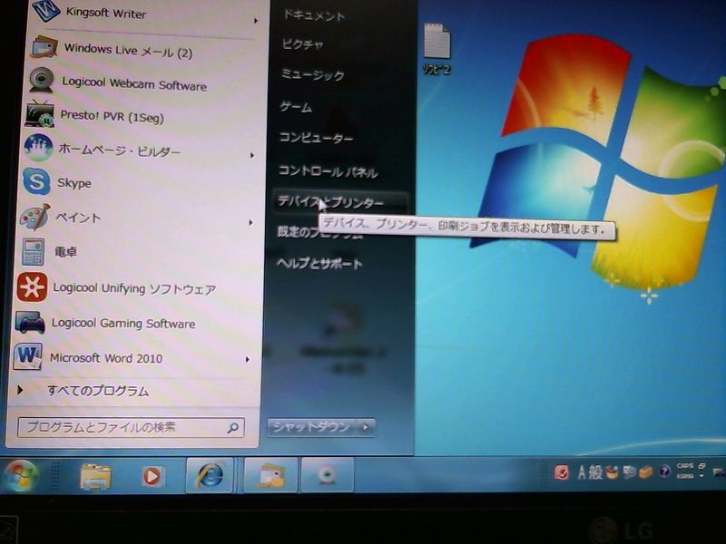Open ドキュメント from Start menu
726x544 pixels.
click(313, 15)
